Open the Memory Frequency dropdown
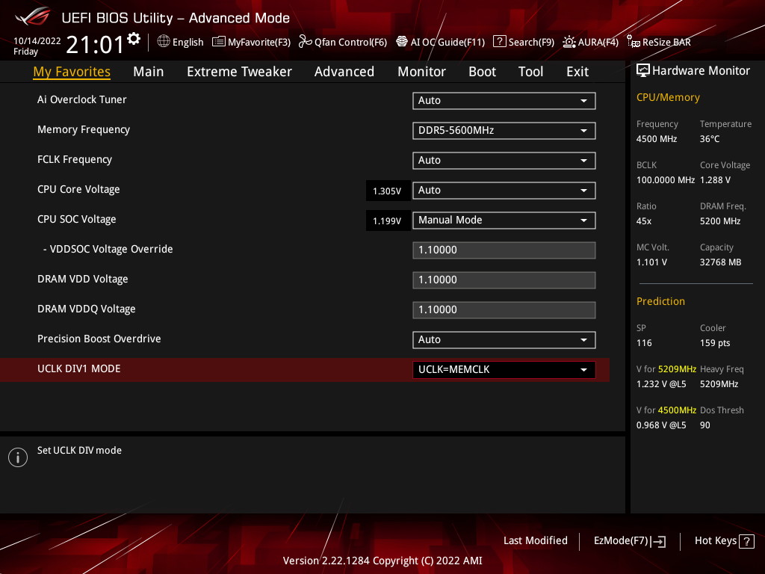 click(504, 131)
